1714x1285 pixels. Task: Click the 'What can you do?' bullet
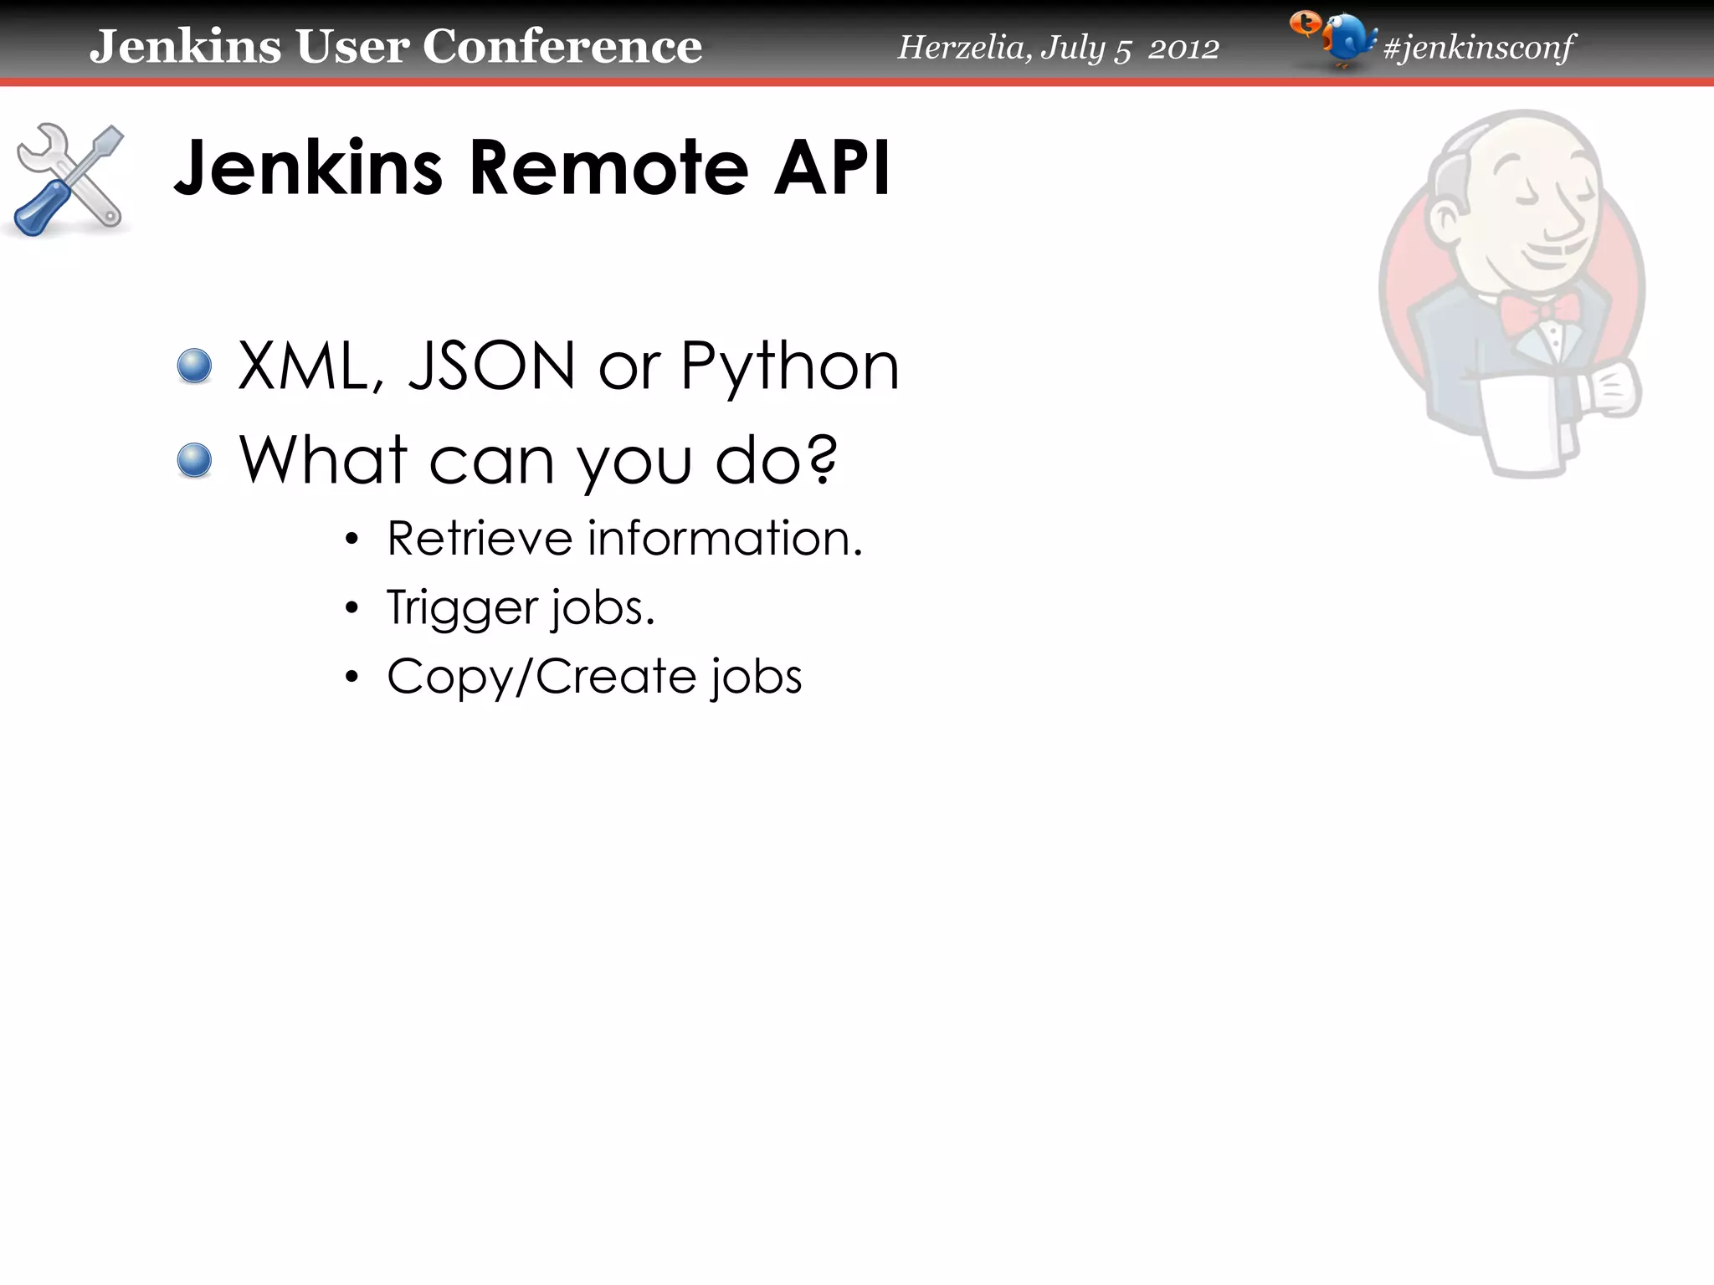tap(538, 460)
